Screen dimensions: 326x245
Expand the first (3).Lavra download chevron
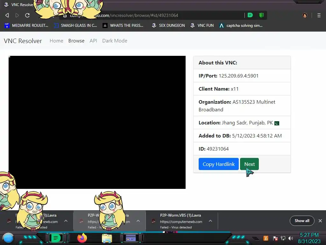(66, 221)
